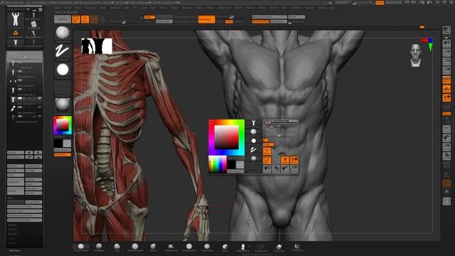Open the Document menu in menu bar
Viewport: 455px width, 256px height.
click(x=90, y=8)
